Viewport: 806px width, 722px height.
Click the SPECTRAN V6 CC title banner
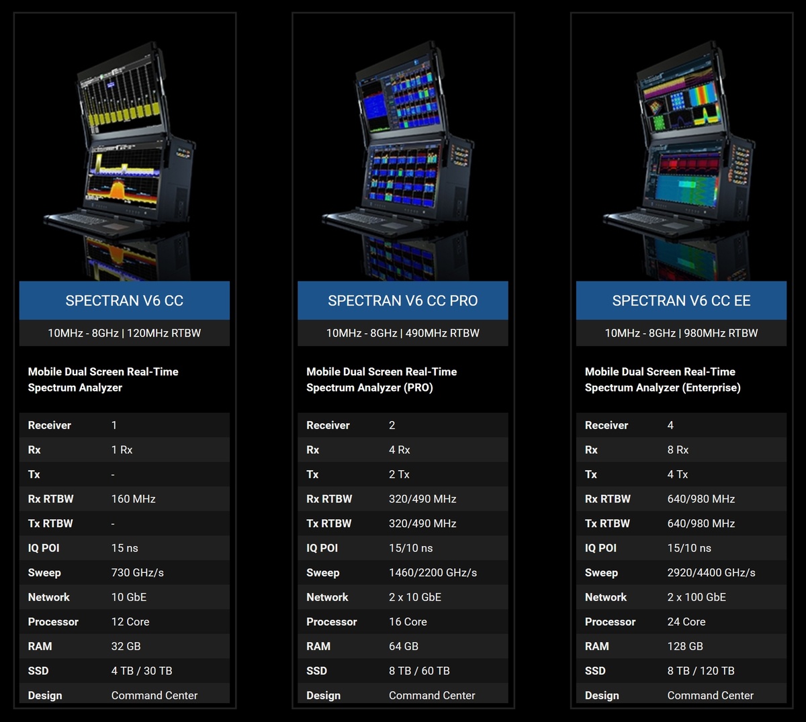124,300
